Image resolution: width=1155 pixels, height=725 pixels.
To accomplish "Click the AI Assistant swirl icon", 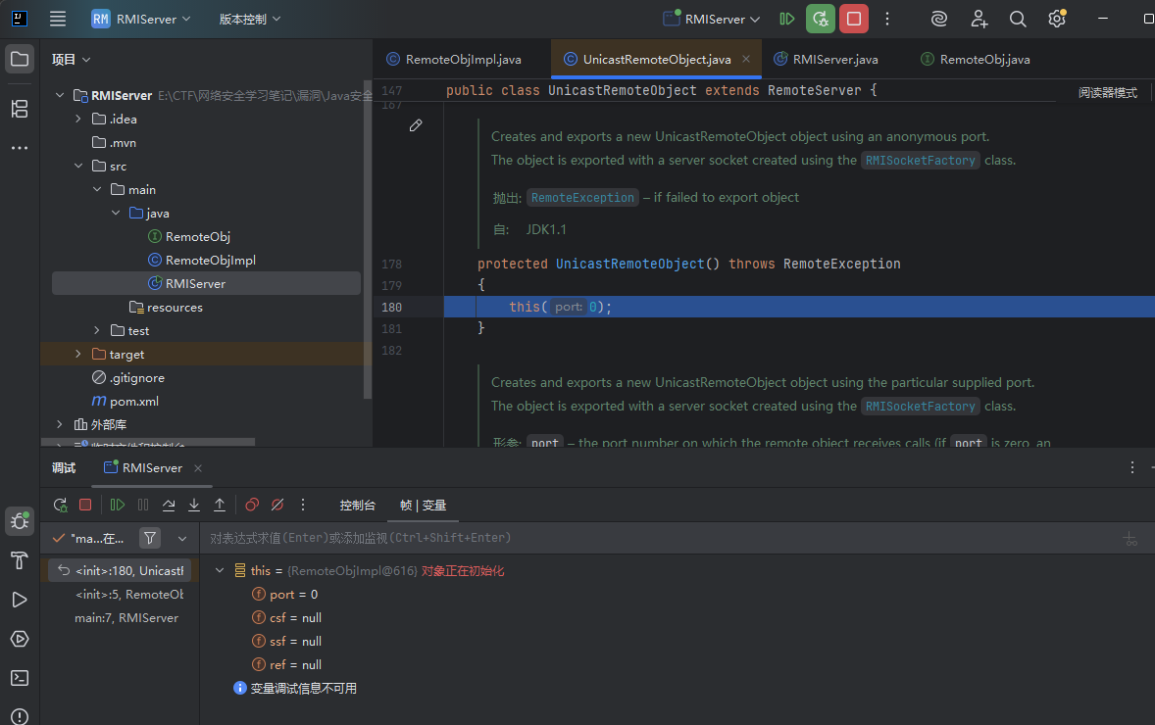I will 938,19.
